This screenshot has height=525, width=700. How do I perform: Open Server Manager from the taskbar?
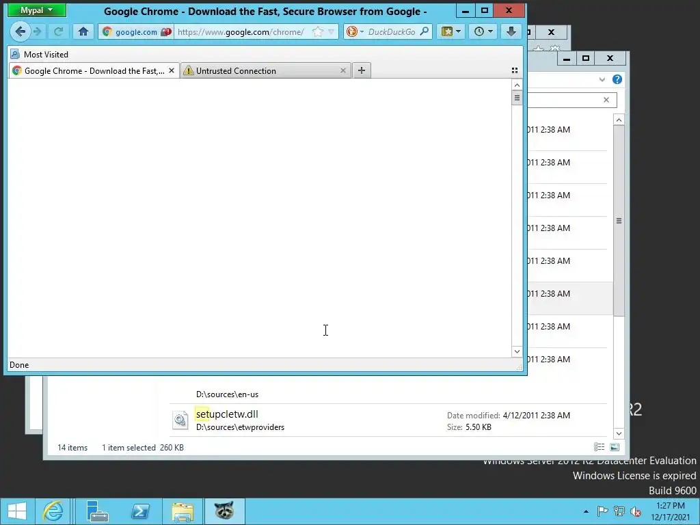click(97, 511)
